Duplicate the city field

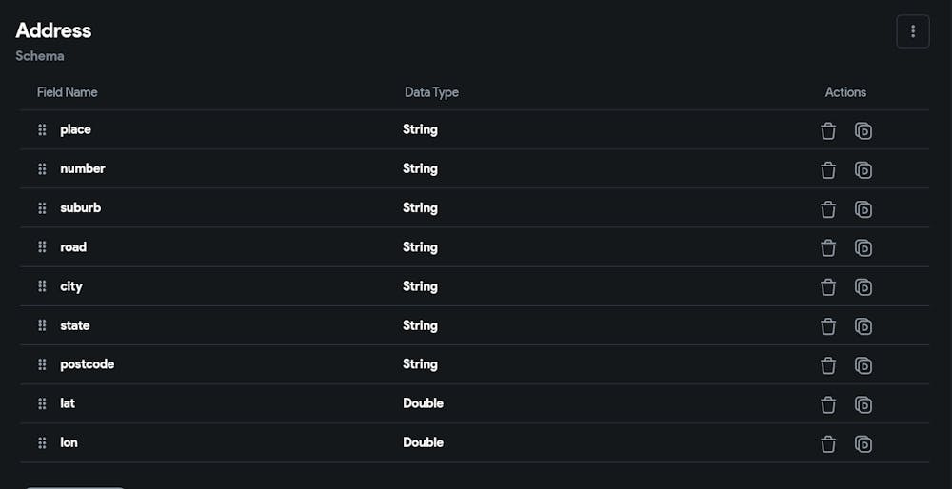click(x=863, y=286)
